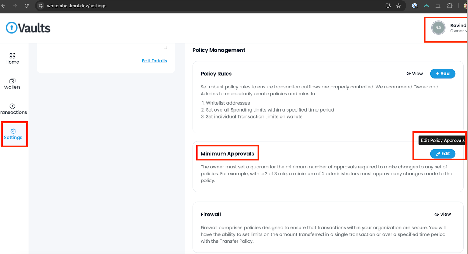Open the Home section in sidebar
This screenshot has width=468, height=254.
point(12,59)
